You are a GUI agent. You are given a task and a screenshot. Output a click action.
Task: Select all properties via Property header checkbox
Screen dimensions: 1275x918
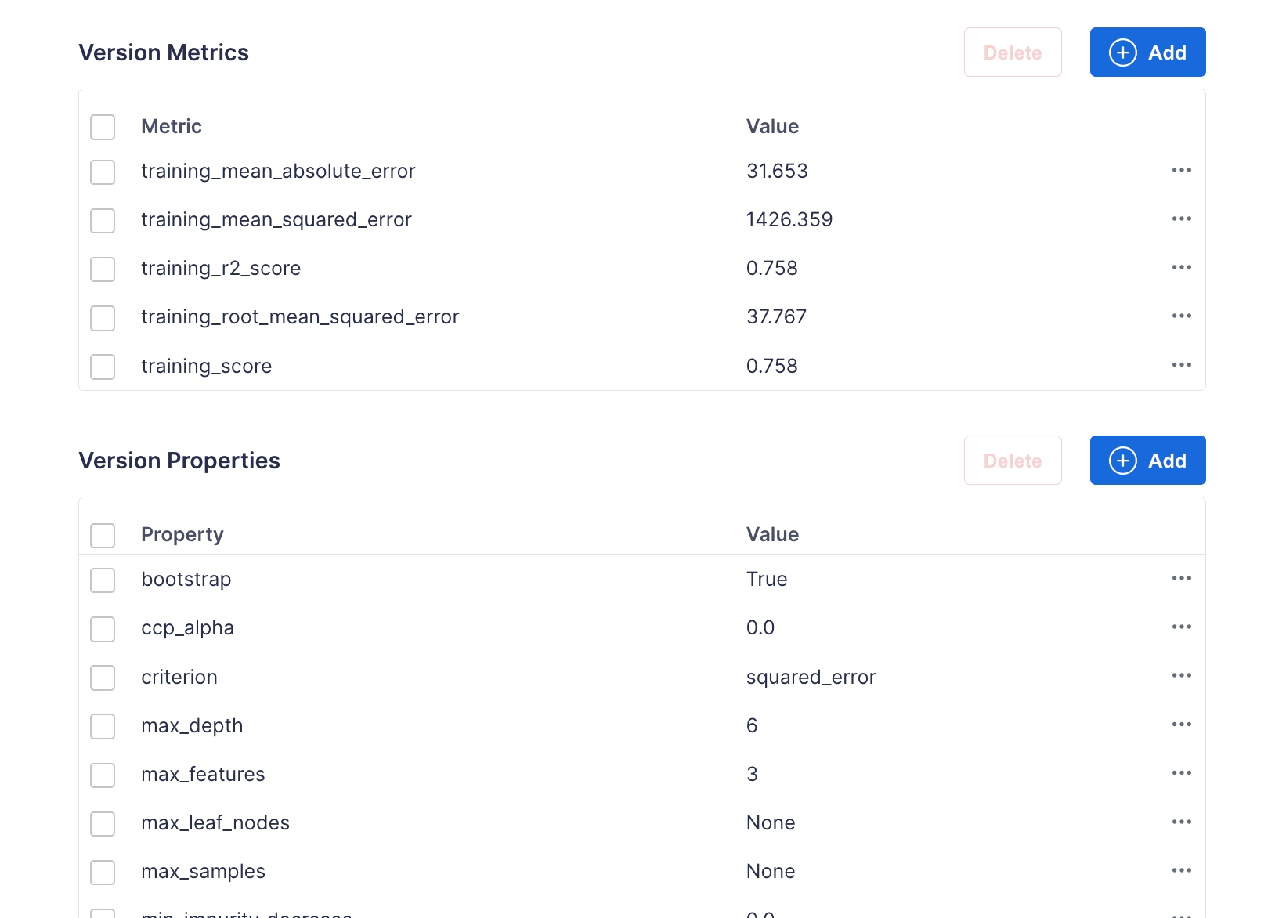(103, 536)
